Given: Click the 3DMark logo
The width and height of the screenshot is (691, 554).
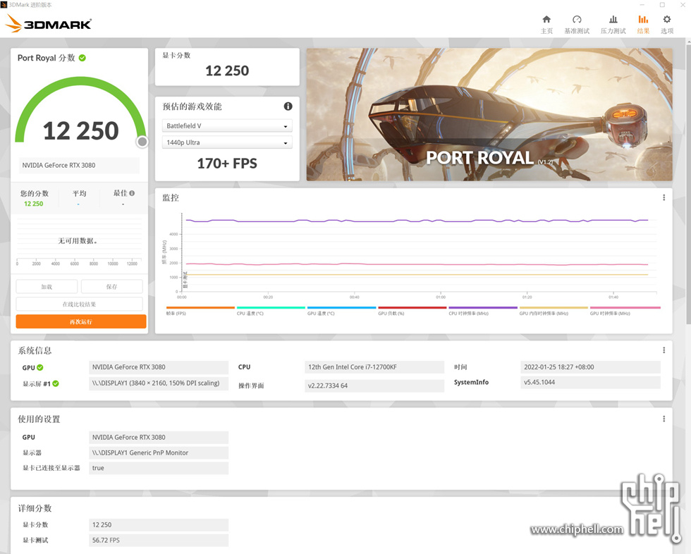Looking at the screenshot, I should coord(49,24).
